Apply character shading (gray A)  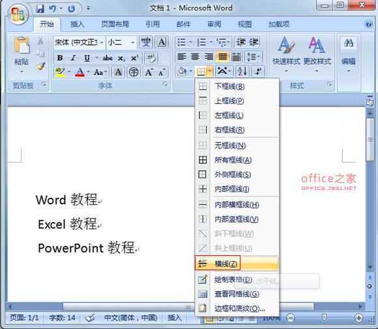click(118, 72)
